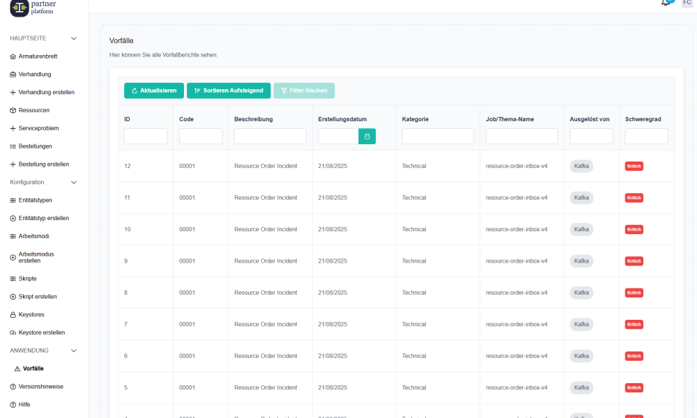Collapse the Konfiguration section chevron
Screen dimensions: 697x418
pyautogui.click(x=74, y=183)
